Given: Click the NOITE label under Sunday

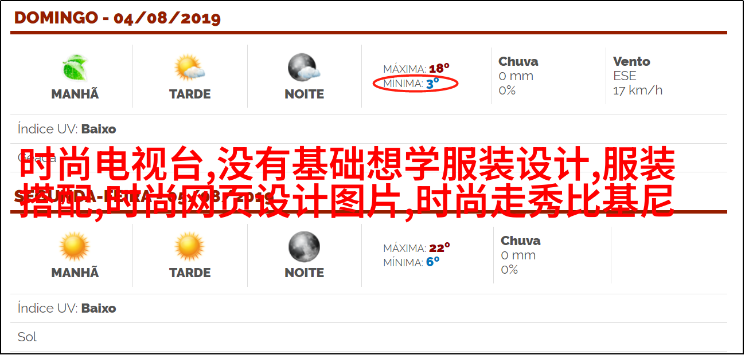Looking at the screenshot, I should click(305, 94).
